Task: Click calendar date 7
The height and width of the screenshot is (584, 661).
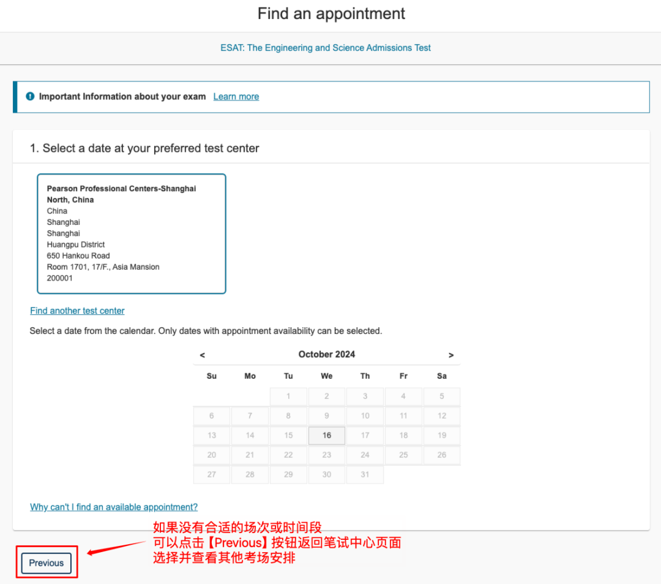Action: tap(250, 415)
